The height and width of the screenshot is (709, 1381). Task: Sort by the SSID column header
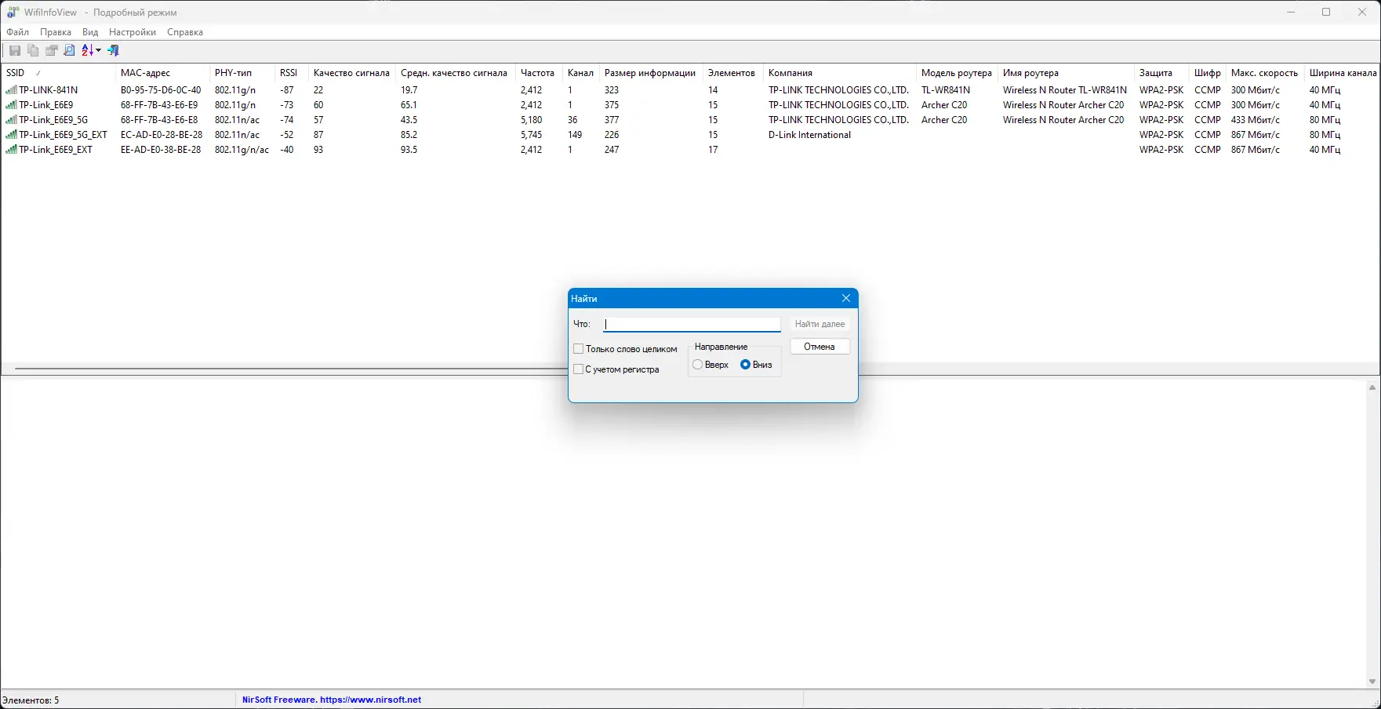pos(58,73)
